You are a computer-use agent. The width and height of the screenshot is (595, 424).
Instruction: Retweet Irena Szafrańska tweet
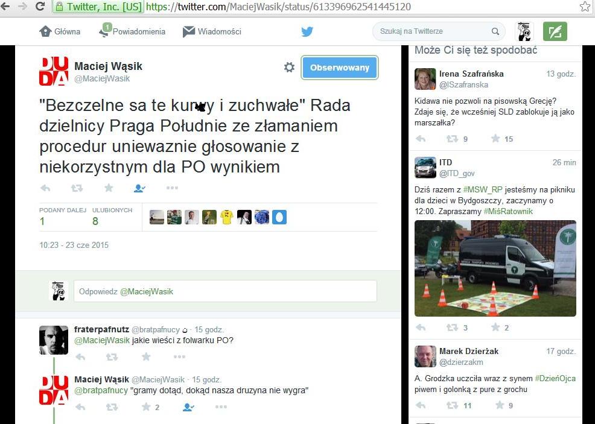452,139
